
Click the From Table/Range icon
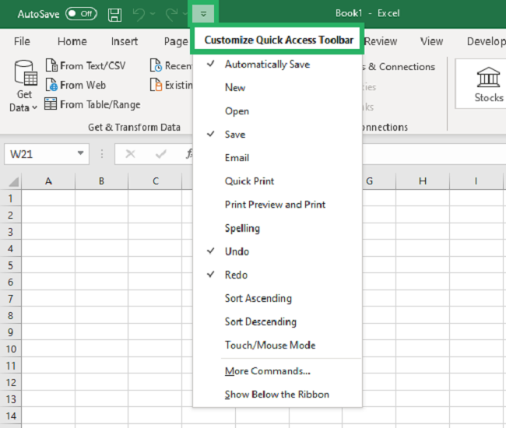coord(51,104)
